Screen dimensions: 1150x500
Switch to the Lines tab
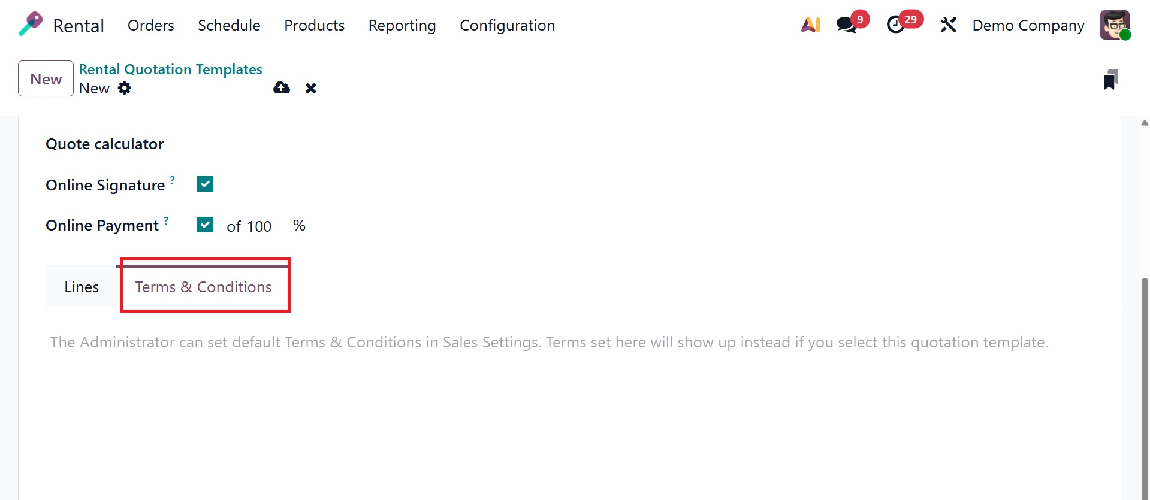coord(82,287)
